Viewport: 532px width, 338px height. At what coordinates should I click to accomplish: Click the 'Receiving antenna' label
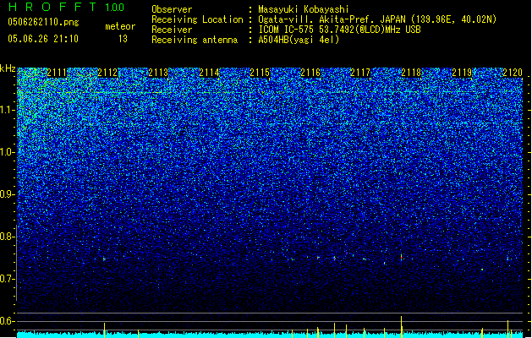point(195,40)
